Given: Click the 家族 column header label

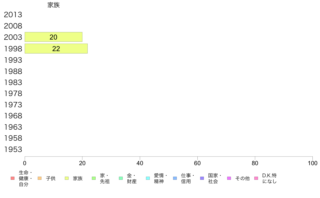Looking at the screenshot, I should point(54,5).
